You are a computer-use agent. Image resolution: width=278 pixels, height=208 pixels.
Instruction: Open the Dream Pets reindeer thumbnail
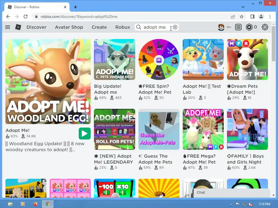tap(248, 59)
